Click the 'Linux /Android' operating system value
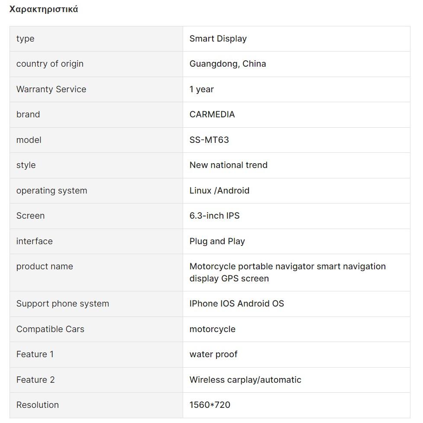 [219, 191]
